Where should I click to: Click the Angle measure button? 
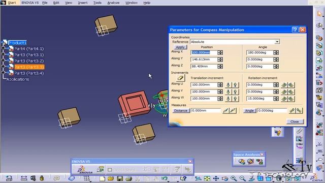tap(249, 111)
